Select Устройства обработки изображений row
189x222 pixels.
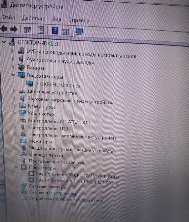(66, 199)
